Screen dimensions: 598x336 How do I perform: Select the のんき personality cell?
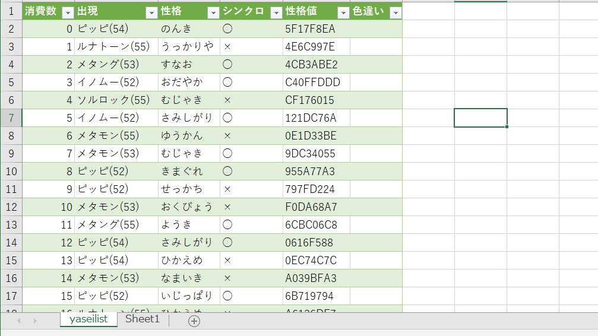tap(189, 29)
